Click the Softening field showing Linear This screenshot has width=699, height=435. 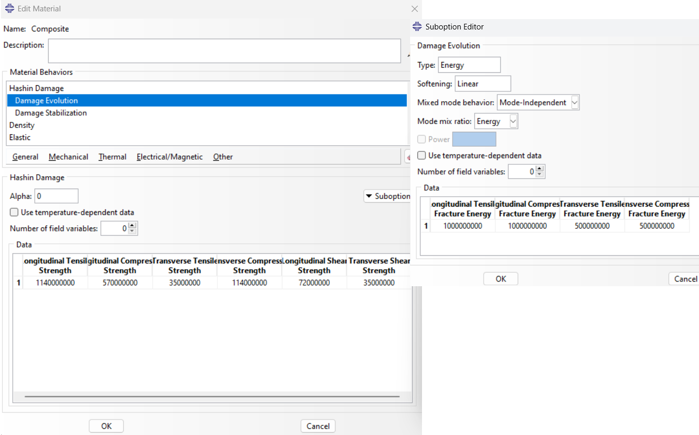coord(483,84)
